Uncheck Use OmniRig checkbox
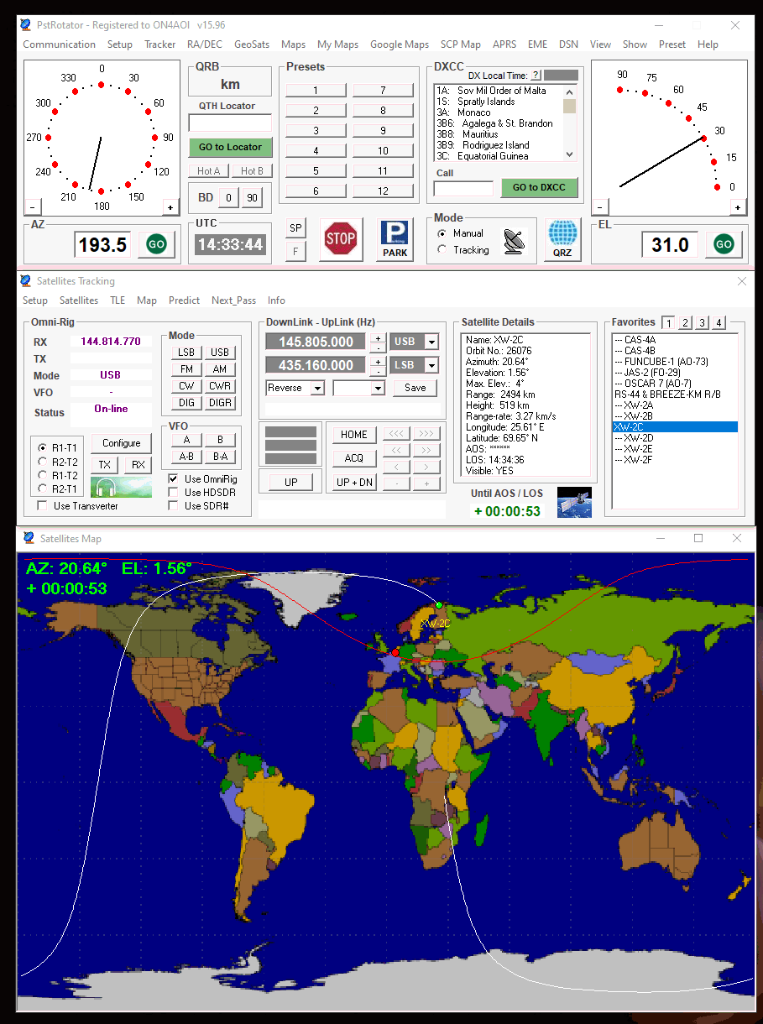The height and width of the screenshot is (1024, 763). 173,479
